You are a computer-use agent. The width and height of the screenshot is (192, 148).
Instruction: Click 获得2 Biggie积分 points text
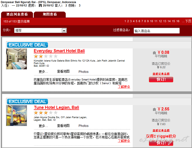(161, 136)
